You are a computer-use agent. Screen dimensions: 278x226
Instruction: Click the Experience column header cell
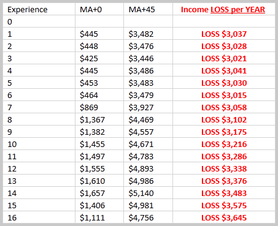tap(39, 9)
